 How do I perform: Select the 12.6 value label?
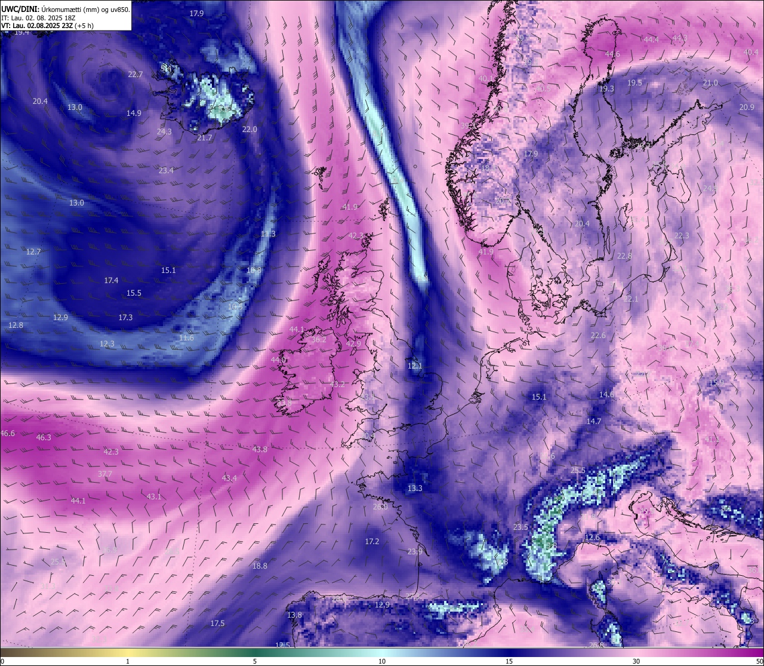[592, 538]
